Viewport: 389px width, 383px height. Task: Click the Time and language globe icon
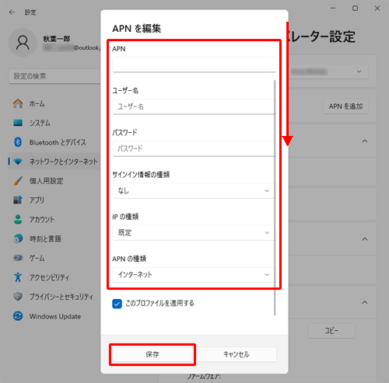tap(18, 239)
